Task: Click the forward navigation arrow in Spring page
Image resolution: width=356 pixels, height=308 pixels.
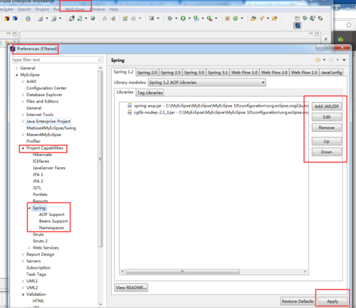Action: point(331,60)
